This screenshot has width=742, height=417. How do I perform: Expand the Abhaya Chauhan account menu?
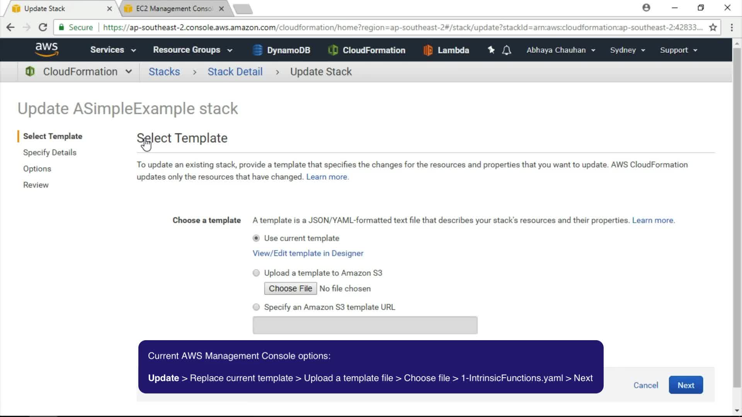560,50
